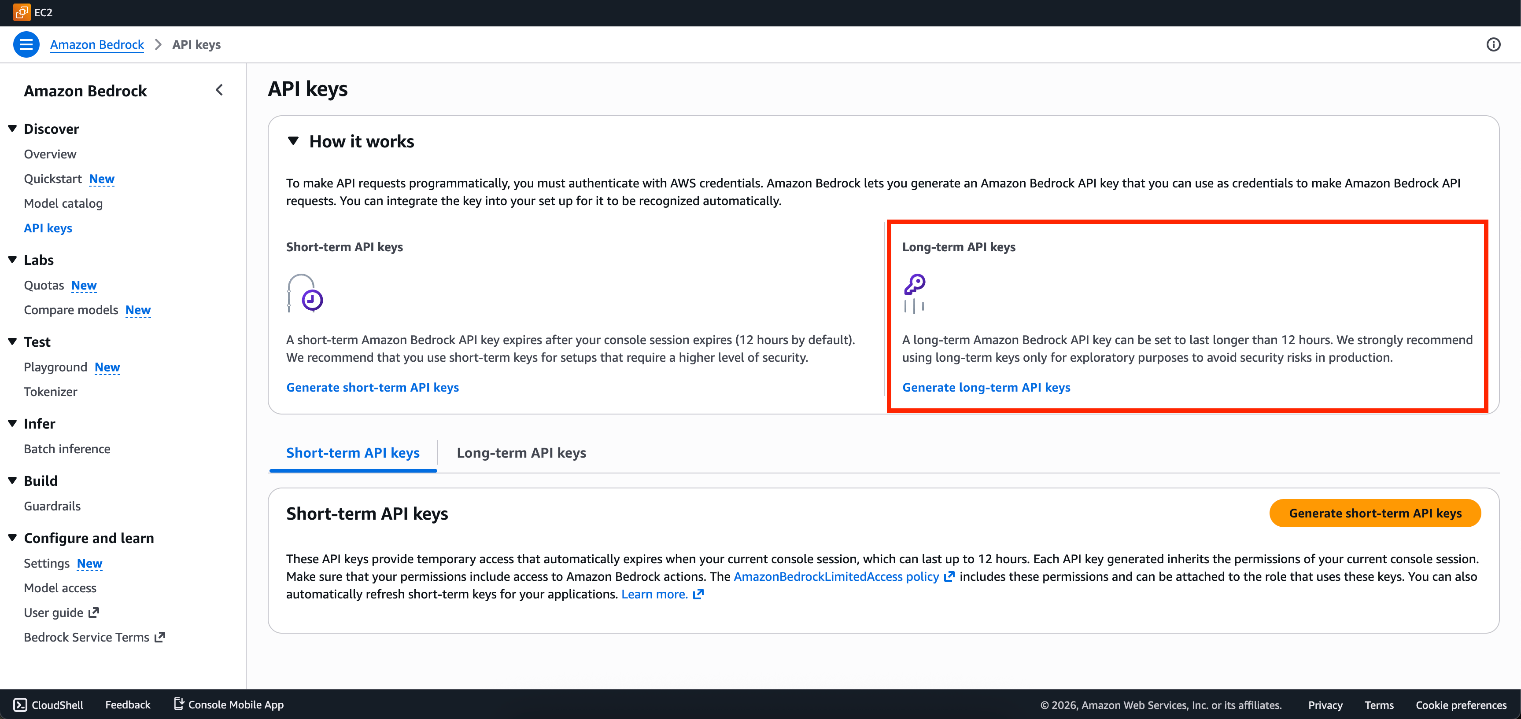Click the EC2 service icon
Image resolution: width=1521 pixels, height=719 pixels.
pos(21,12)
